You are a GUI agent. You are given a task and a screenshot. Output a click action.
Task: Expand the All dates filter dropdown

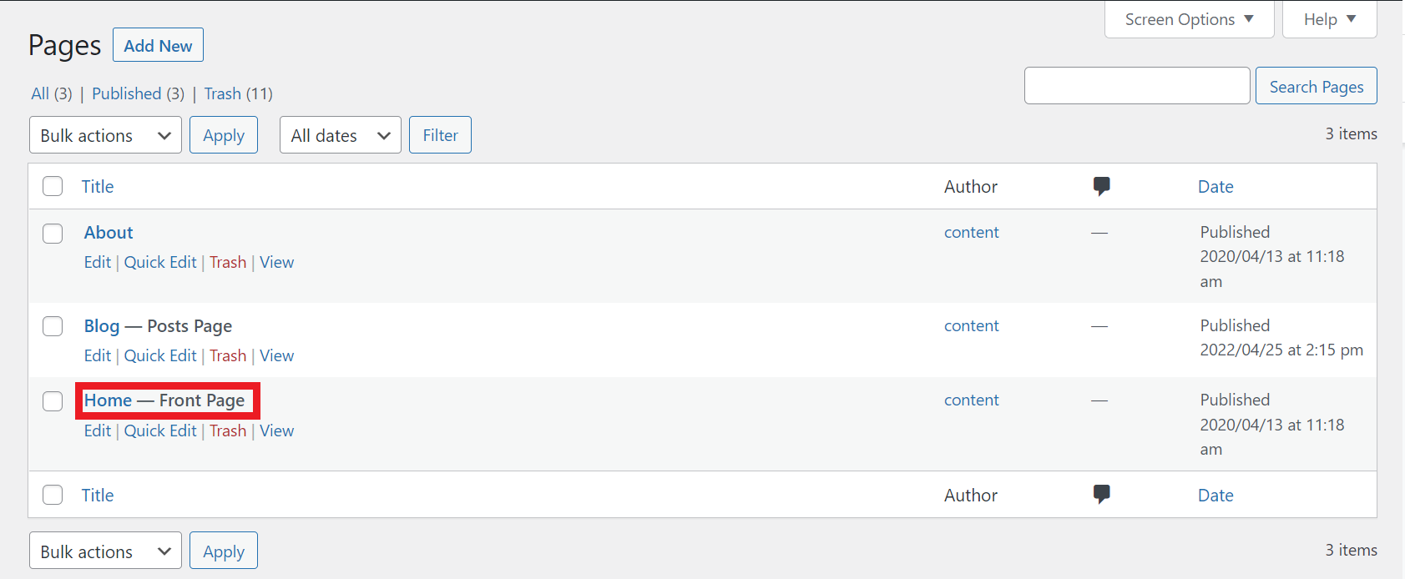click(340, 135)
